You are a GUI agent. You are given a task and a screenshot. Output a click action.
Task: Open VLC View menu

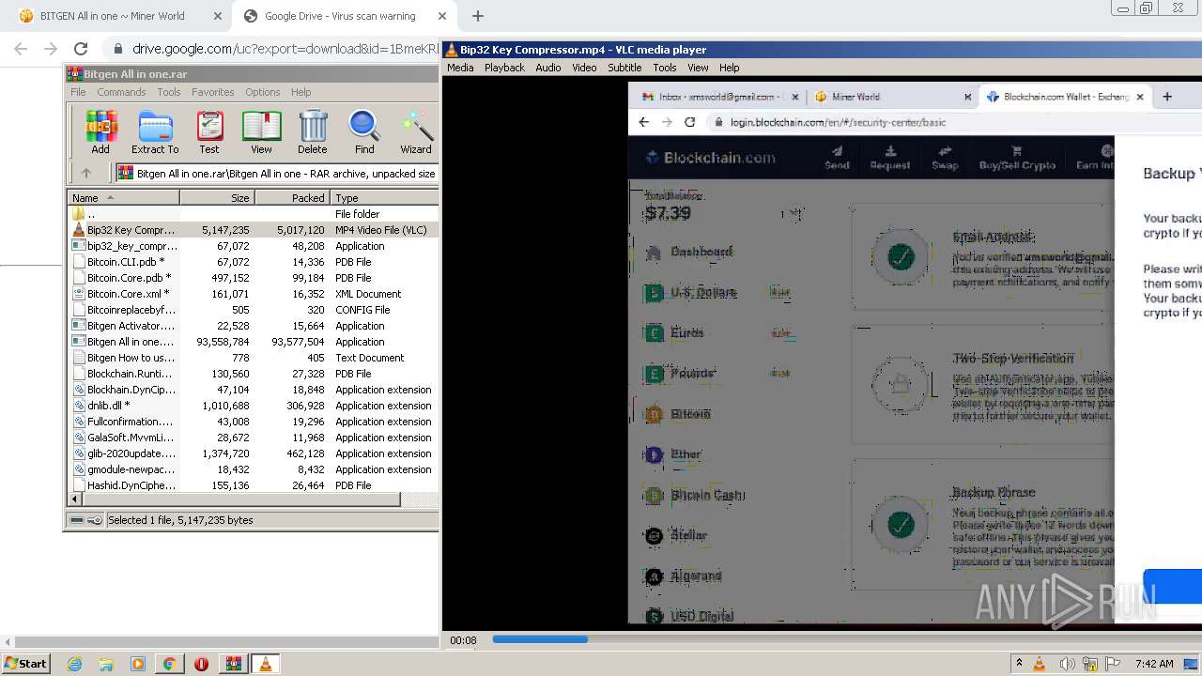(x=698, y=68)
